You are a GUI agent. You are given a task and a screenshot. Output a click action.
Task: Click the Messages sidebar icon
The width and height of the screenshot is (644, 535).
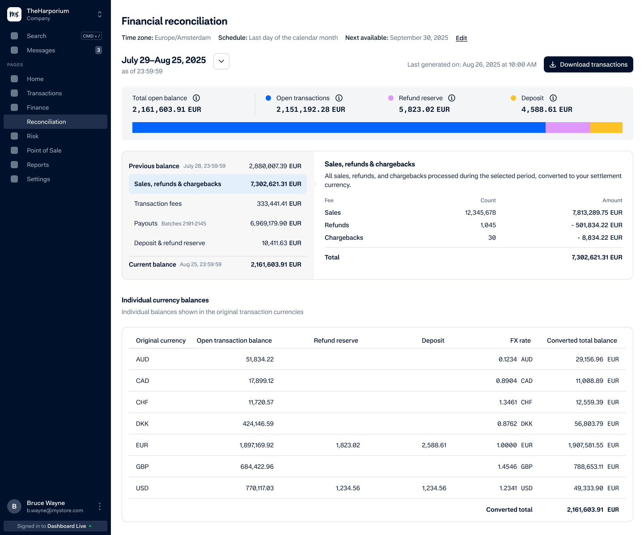click(x=14, y=50)
